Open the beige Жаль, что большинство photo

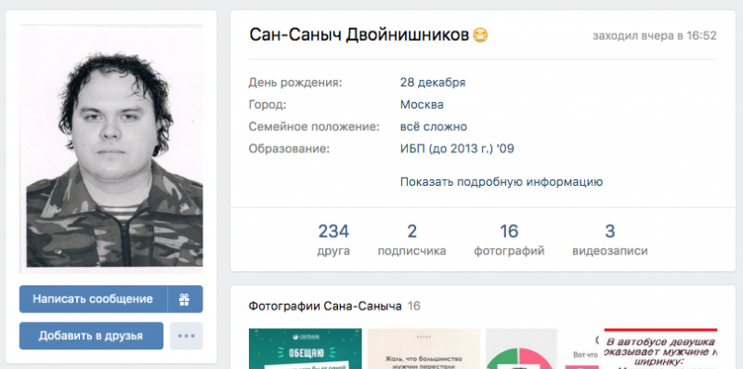tap(424, 349)
